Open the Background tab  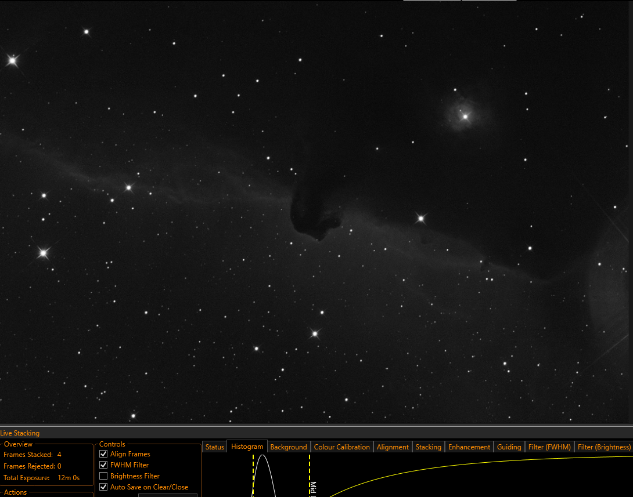(289, 447)
